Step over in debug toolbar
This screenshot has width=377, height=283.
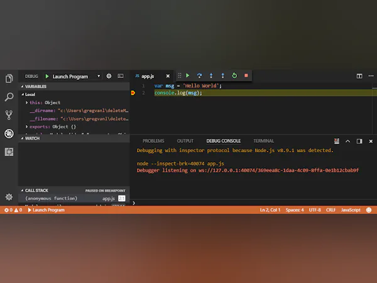click(x=199, y=75)
